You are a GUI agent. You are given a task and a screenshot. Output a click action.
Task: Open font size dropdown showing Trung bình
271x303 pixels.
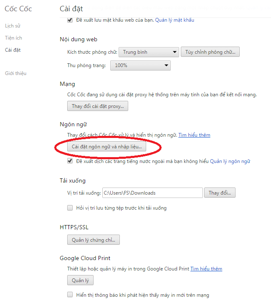point(149,52)
